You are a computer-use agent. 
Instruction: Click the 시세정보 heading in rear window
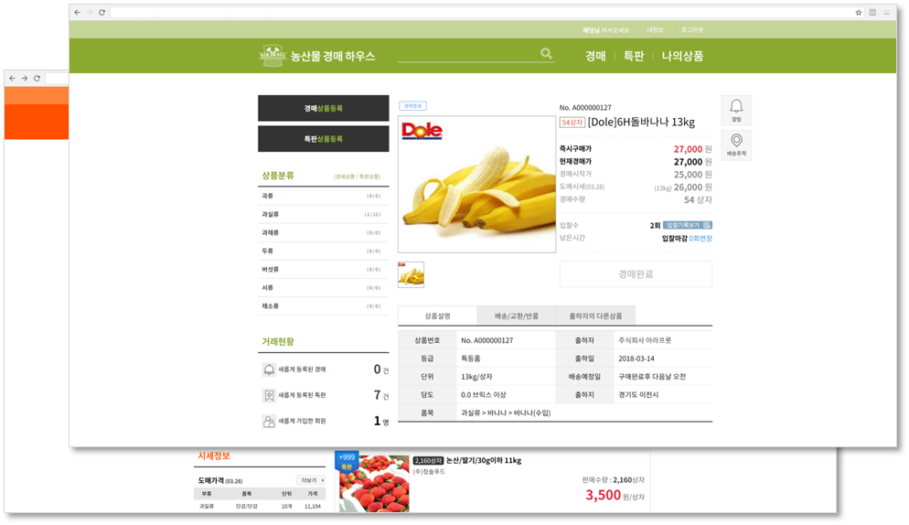(214, 456)
